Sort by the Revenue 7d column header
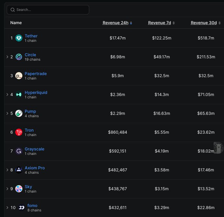Image resolution: width=224 pixels, height=217 pixels. [x=159, y=23]
